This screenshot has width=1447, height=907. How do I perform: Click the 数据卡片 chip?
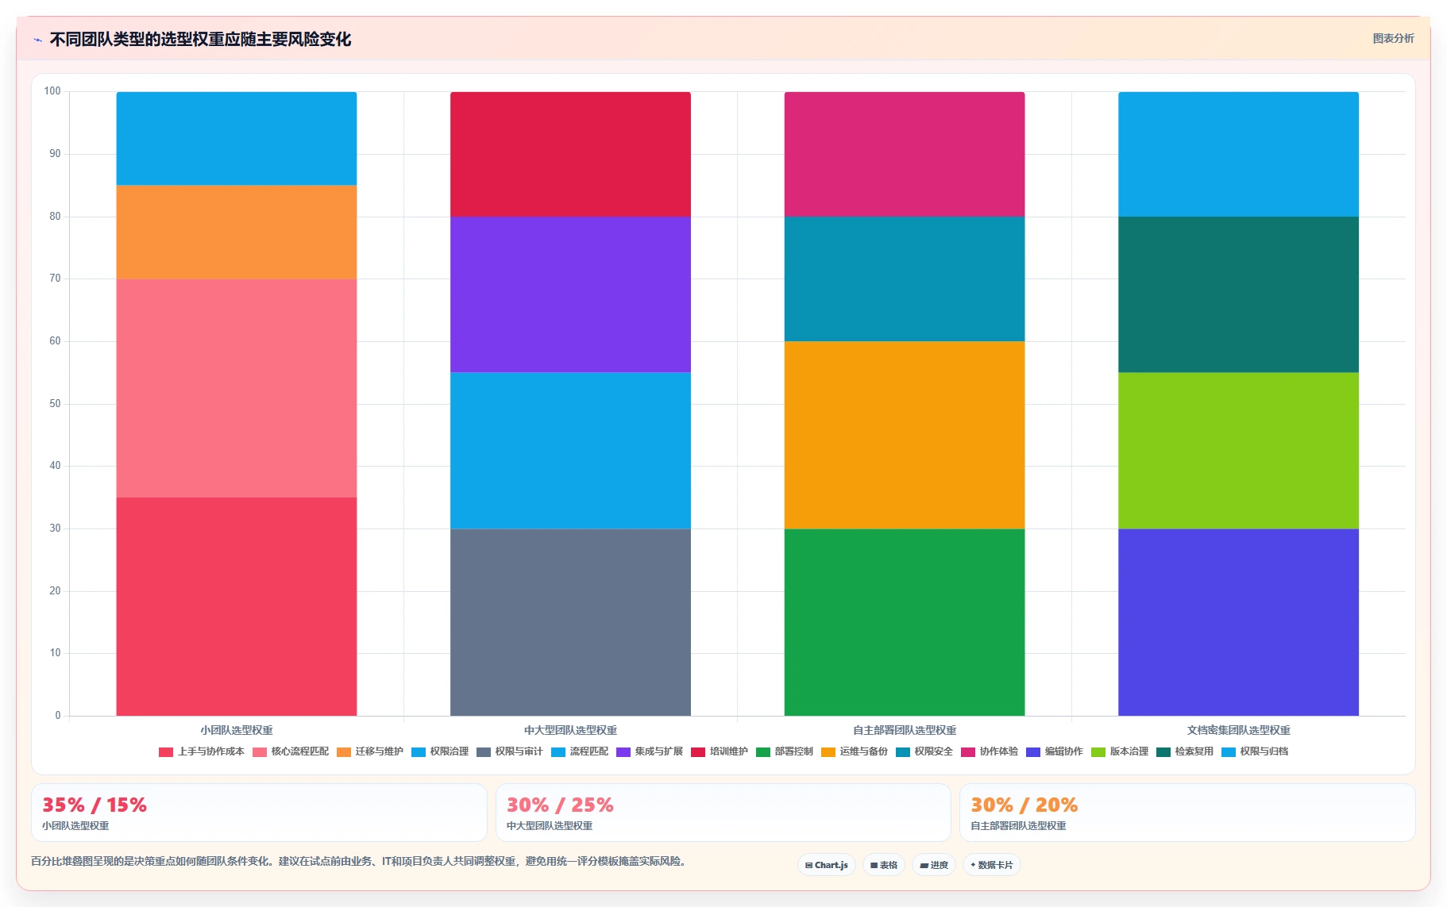pos(992,865)
